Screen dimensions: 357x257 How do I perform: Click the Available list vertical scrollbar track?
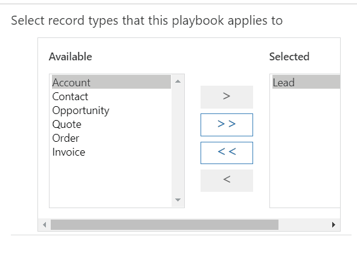tap(178, 141)
